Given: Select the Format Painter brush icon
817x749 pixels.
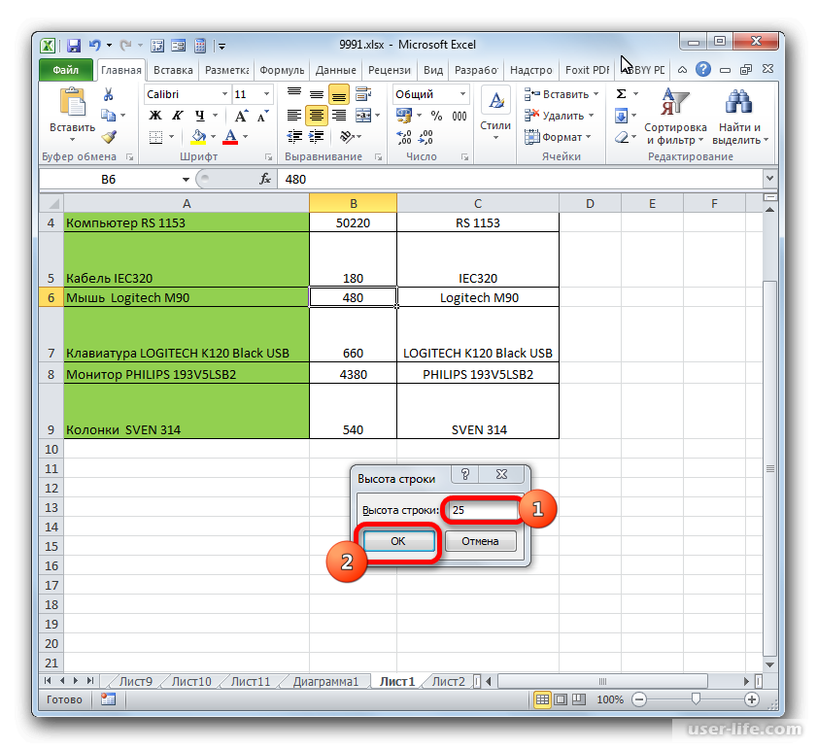Looking at the screenshot, I should pyautogui.click(x=109, y=137).
